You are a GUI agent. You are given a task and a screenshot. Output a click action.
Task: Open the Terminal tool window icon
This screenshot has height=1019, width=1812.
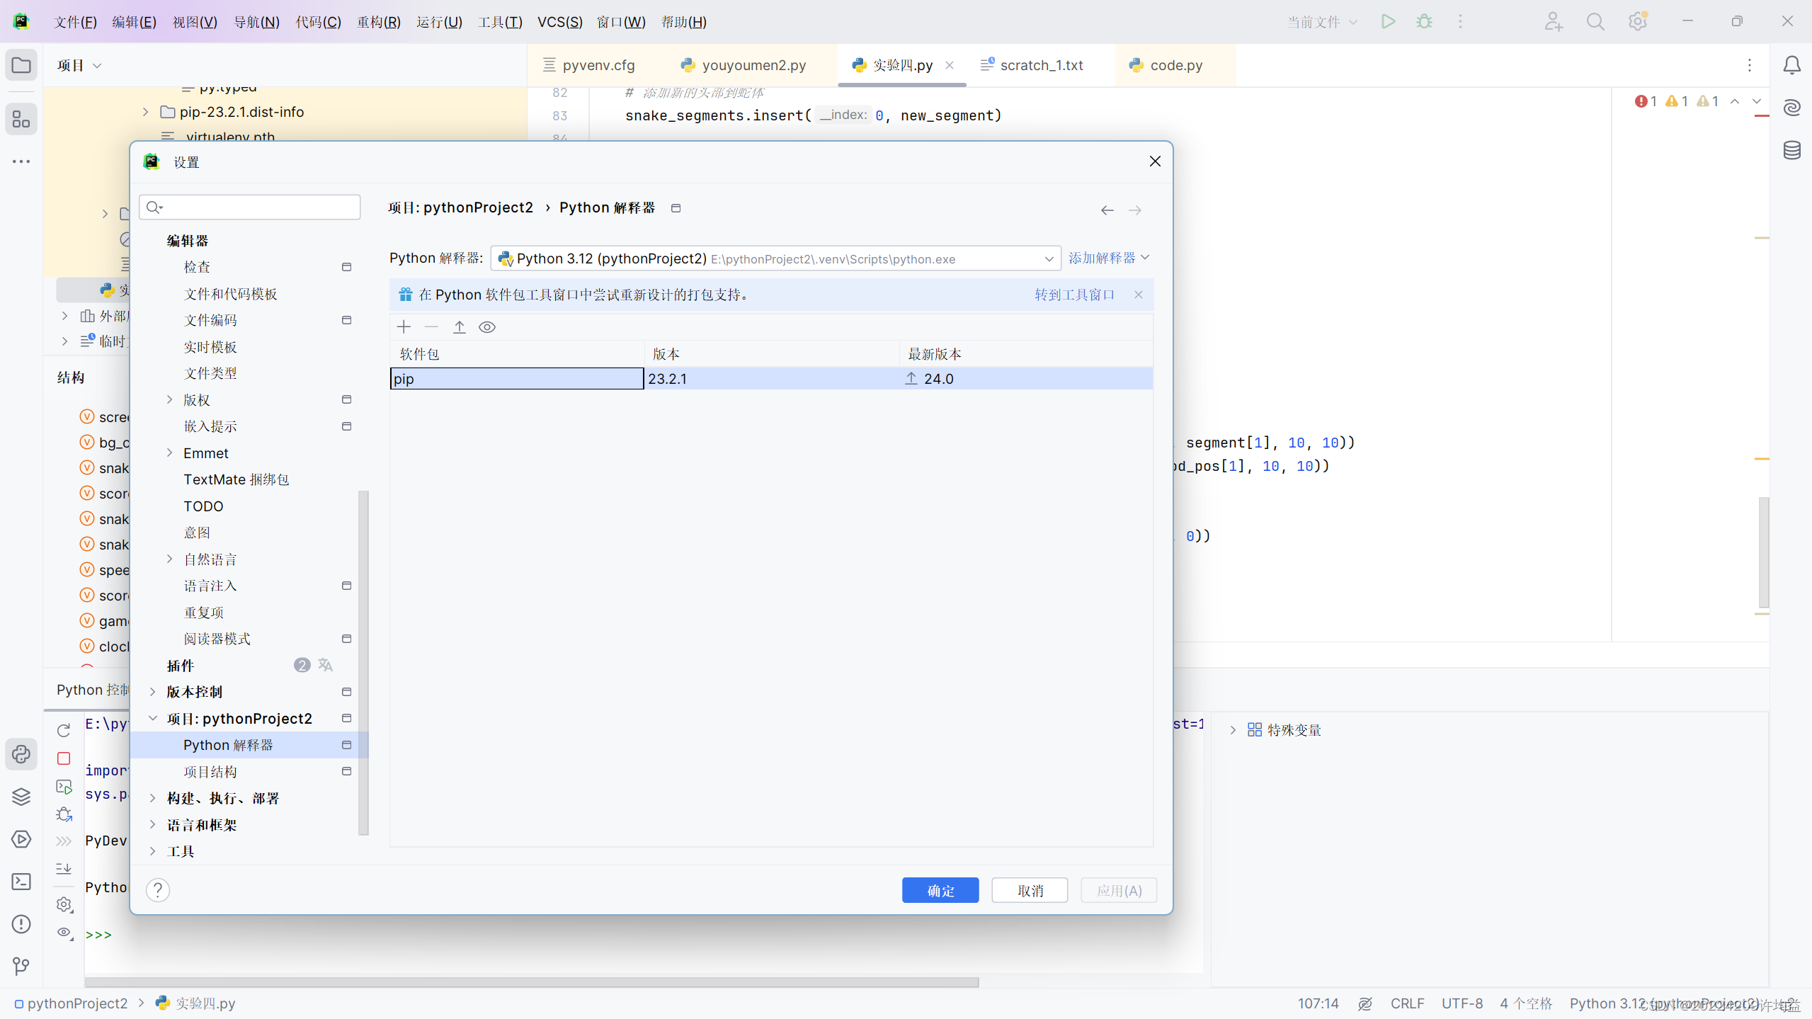(21, 882)
